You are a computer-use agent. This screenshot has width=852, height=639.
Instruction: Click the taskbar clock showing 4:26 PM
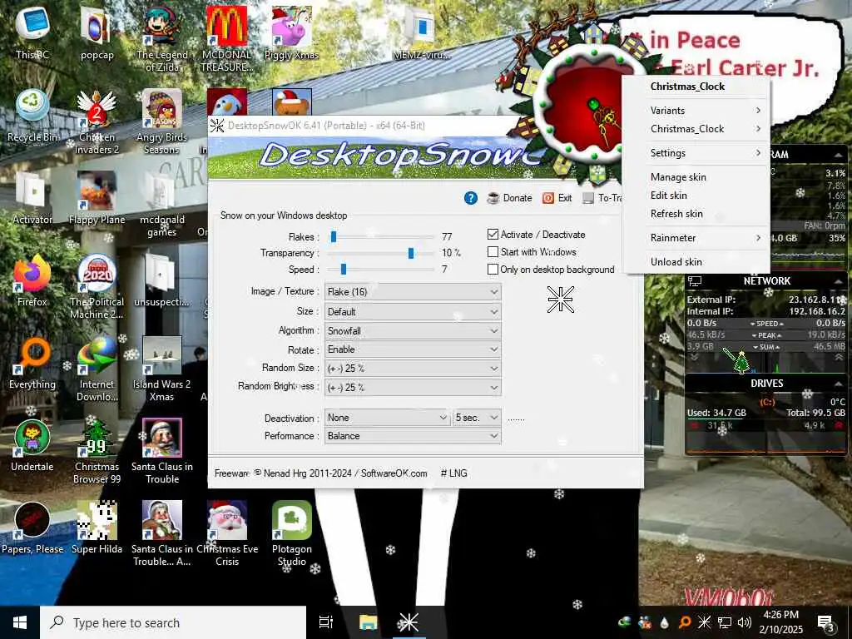(782, 622)
